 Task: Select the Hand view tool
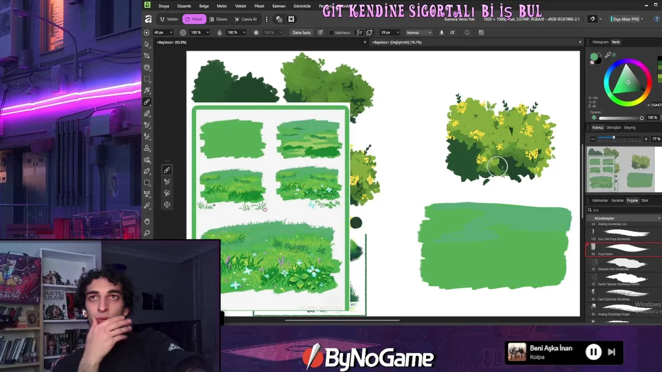point(147,222)
